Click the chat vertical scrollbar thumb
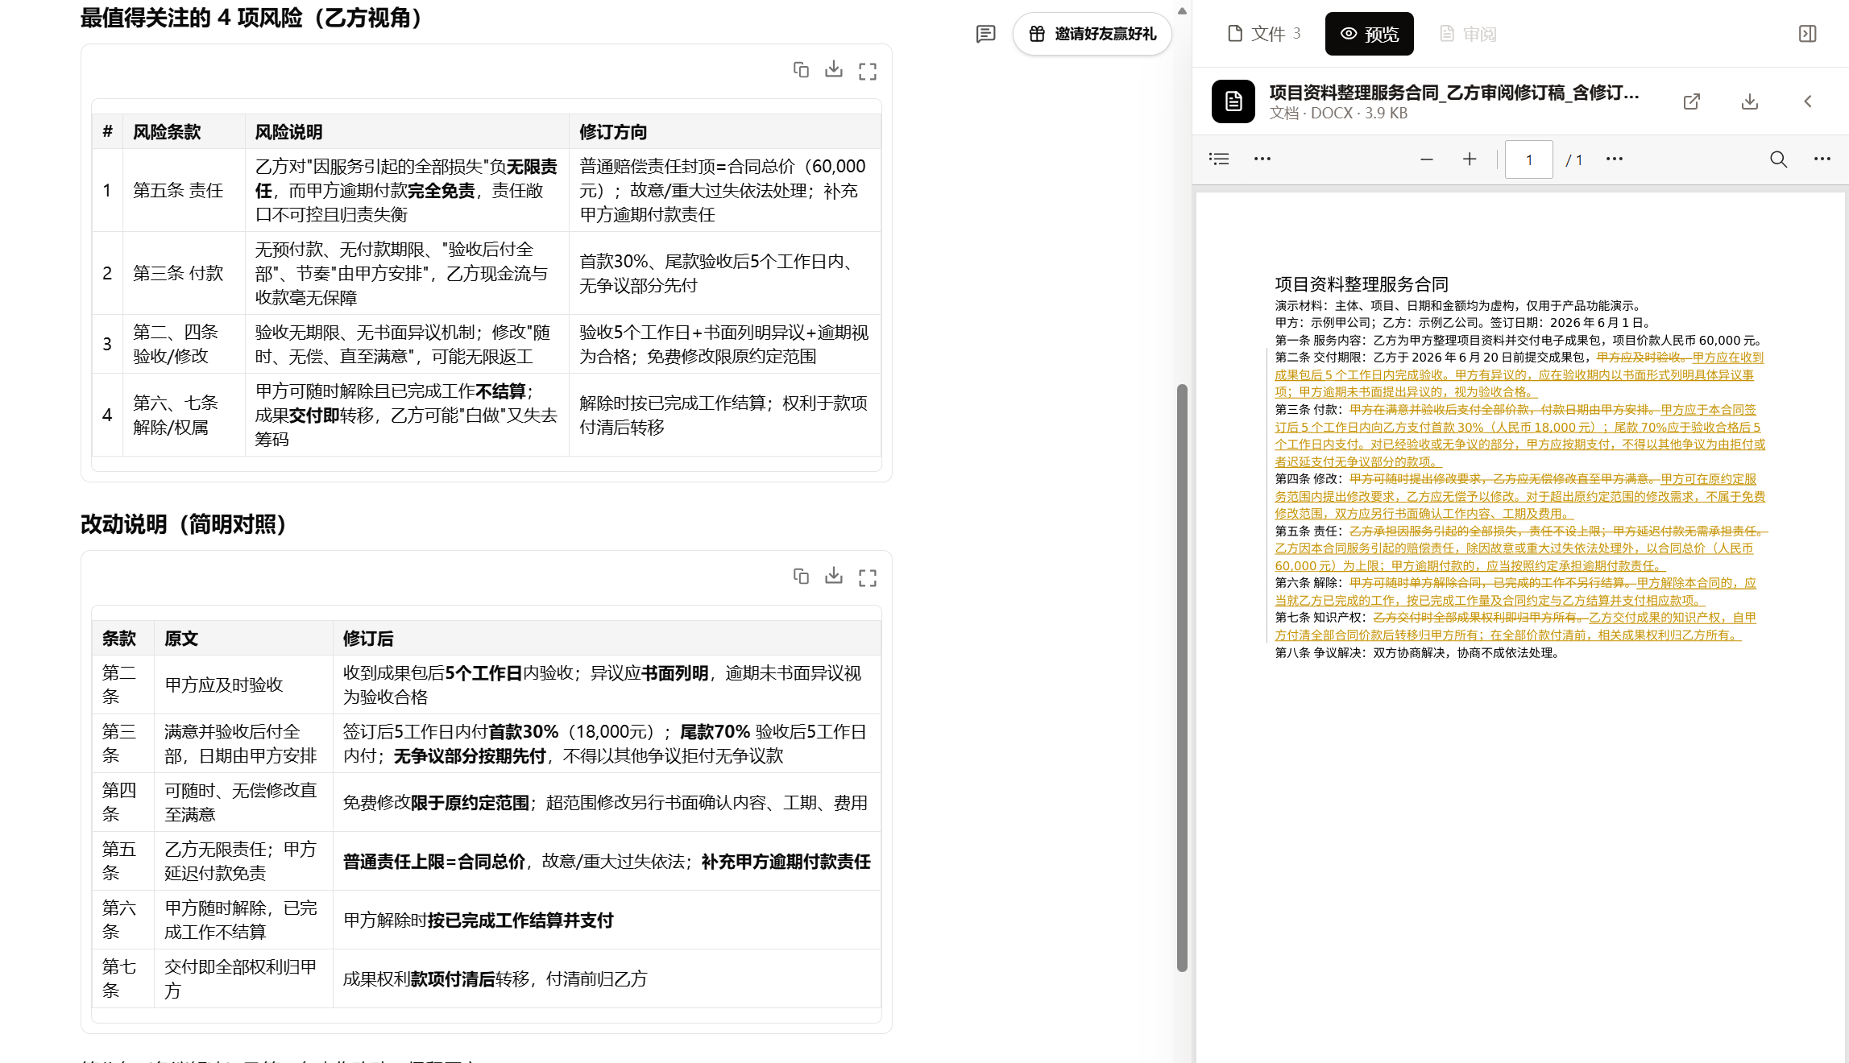The image size is (1849, 1063). pyautogui.click(x=1182, y=677)
